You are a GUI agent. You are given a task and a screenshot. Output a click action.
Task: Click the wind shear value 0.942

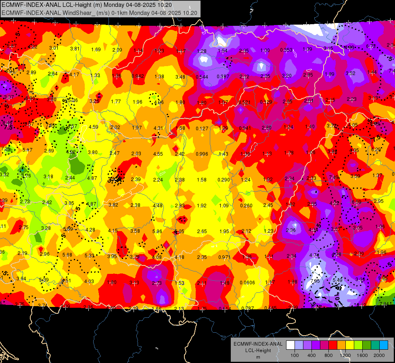pyautogui.click(x=138, y=76)
